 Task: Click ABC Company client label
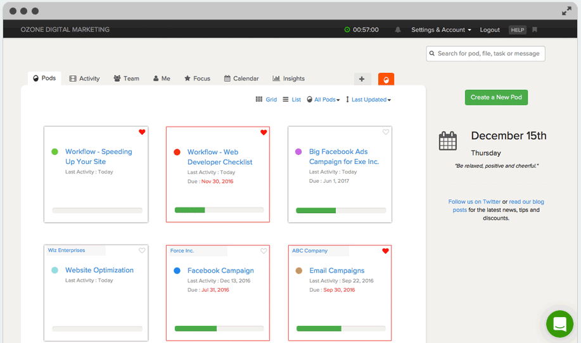[310, 251]
